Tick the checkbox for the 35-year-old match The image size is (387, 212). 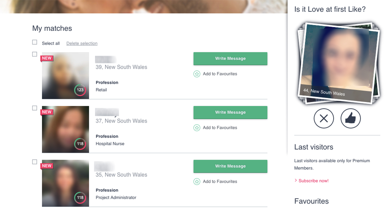pos(35,162)
